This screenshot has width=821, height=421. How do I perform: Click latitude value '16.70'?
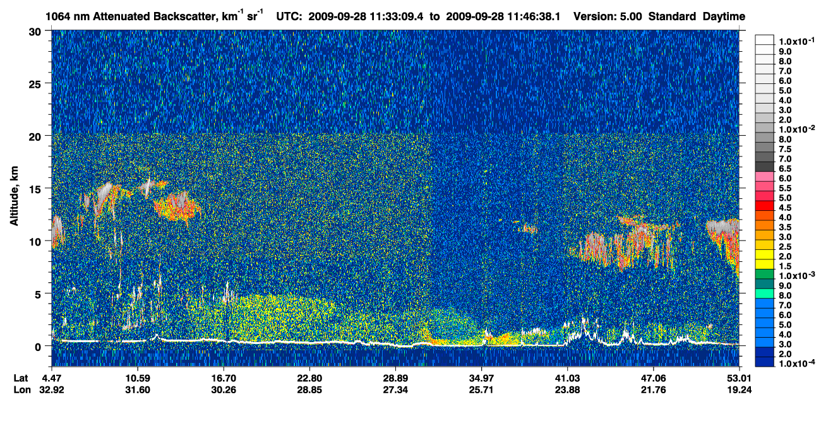pos(224,377)
